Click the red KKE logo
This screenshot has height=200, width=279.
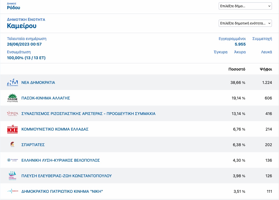pyautogui.click(x=13, y=129)
